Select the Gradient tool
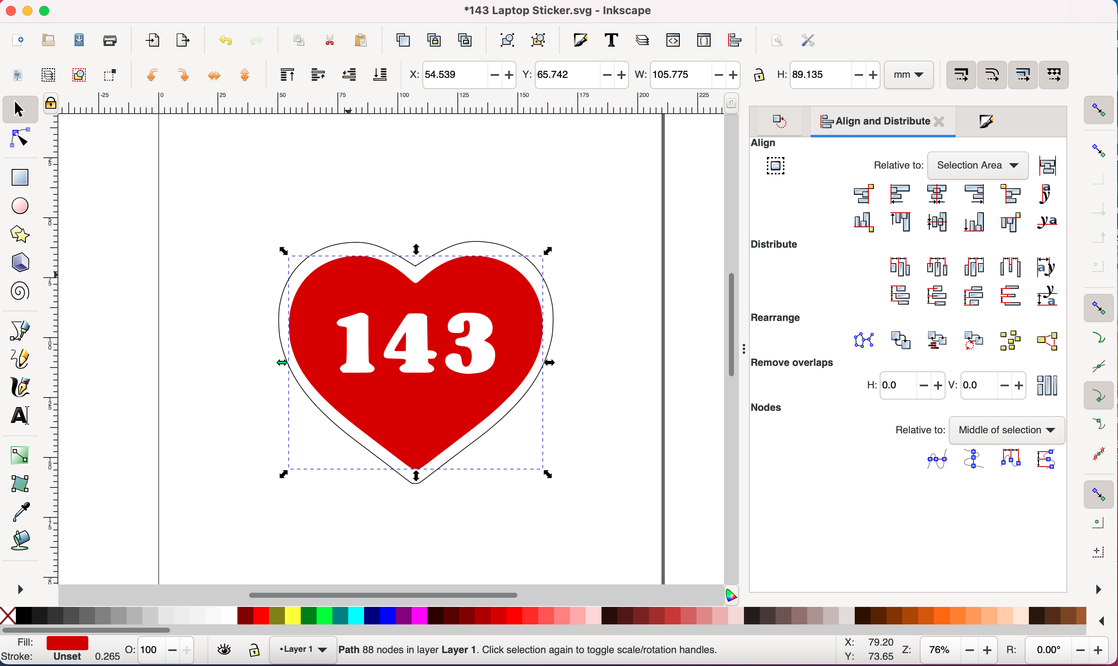Screen dimensions: 1118x666 point(20,455)
